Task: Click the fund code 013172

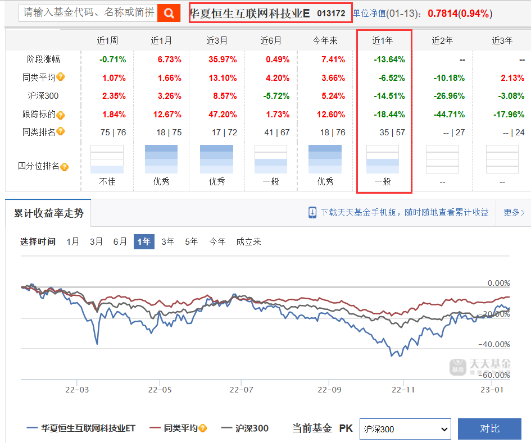Action: click(x=331, y=13)
